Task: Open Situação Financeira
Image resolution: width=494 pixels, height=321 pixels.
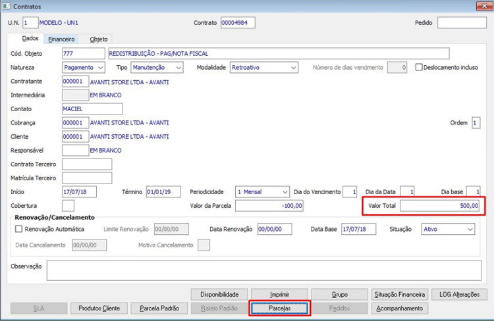Action: [x=400, y=294]
